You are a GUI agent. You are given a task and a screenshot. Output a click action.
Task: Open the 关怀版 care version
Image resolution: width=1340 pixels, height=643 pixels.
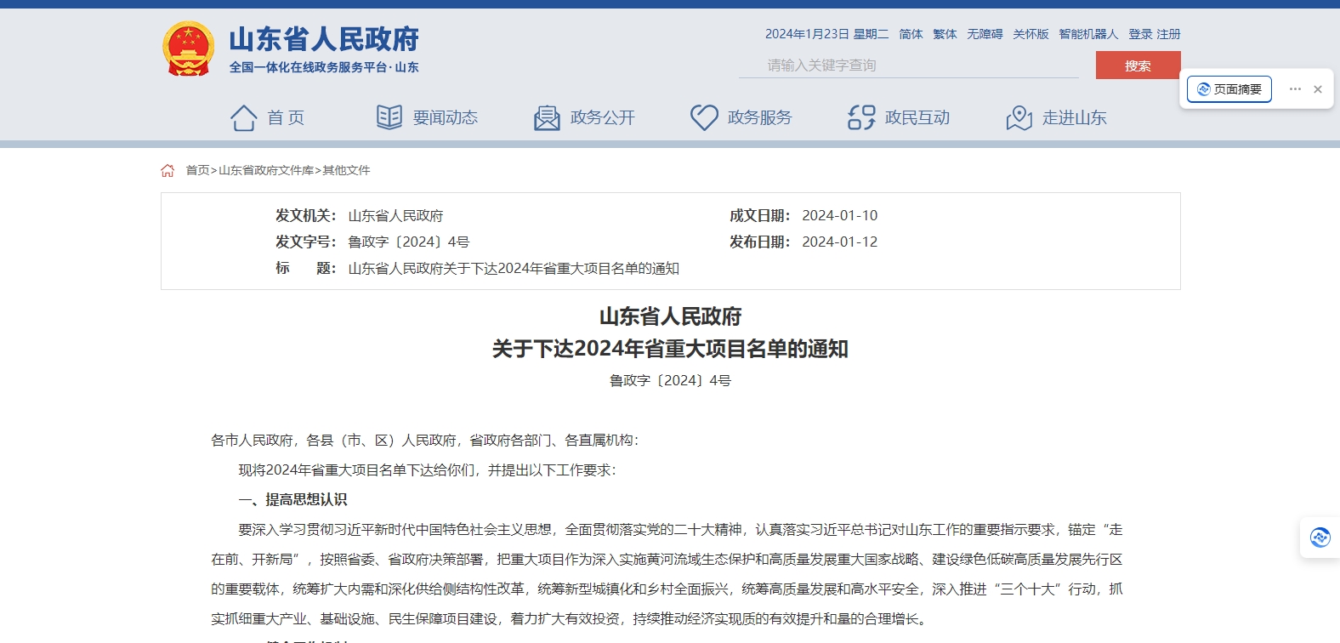[x=1031, y=34]
